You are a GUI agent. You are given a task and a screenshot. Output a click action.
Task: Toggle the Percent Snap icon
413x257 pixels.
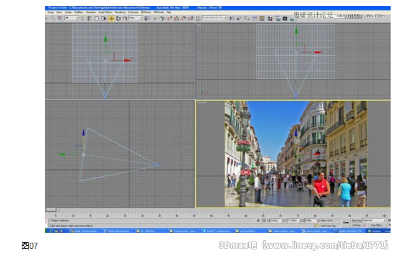[183, 19]
